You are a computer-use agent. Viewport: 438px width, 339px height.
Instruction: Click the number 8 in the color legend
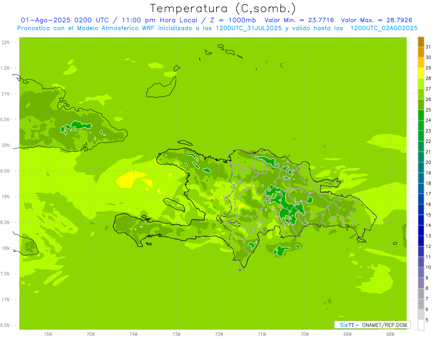427,288
